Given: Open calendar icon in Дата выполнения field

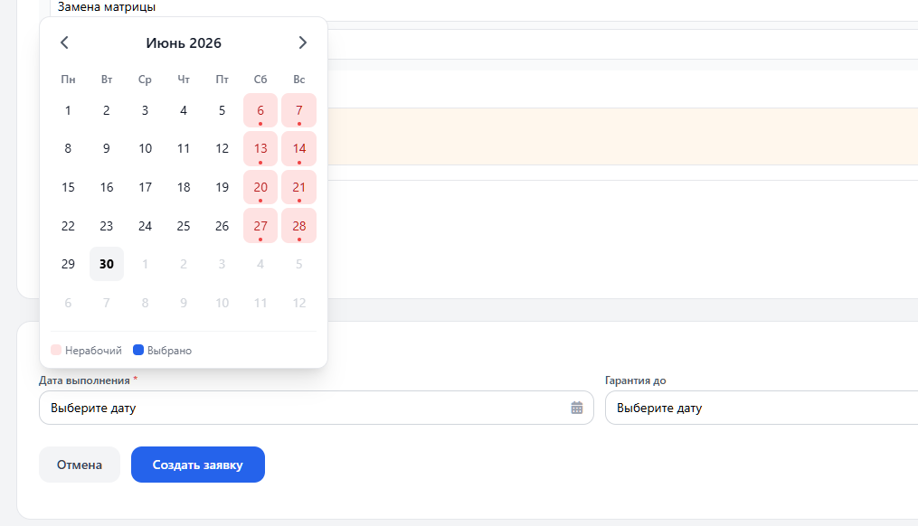Looking at the screenshot, I should [577, 408].
